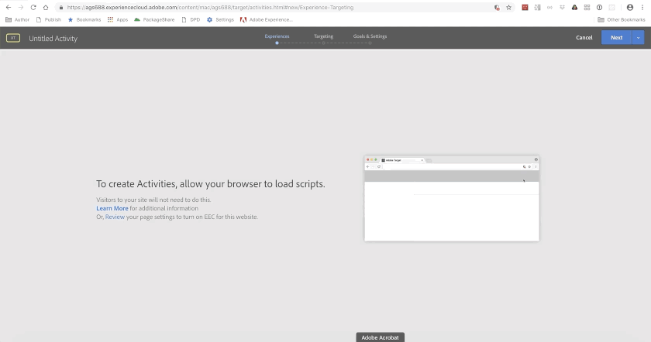651x342 pixels.
Task: Click the four-squares grid extension icon
Action: [587, 8]
